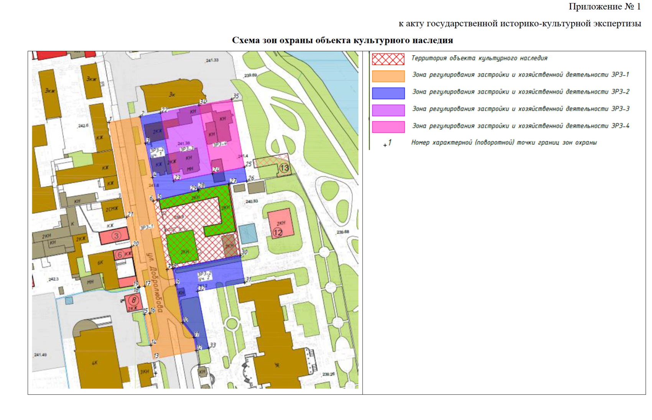The image size is (652, 420).
Task: Click the circled number 8 marker
Action: 133,300
